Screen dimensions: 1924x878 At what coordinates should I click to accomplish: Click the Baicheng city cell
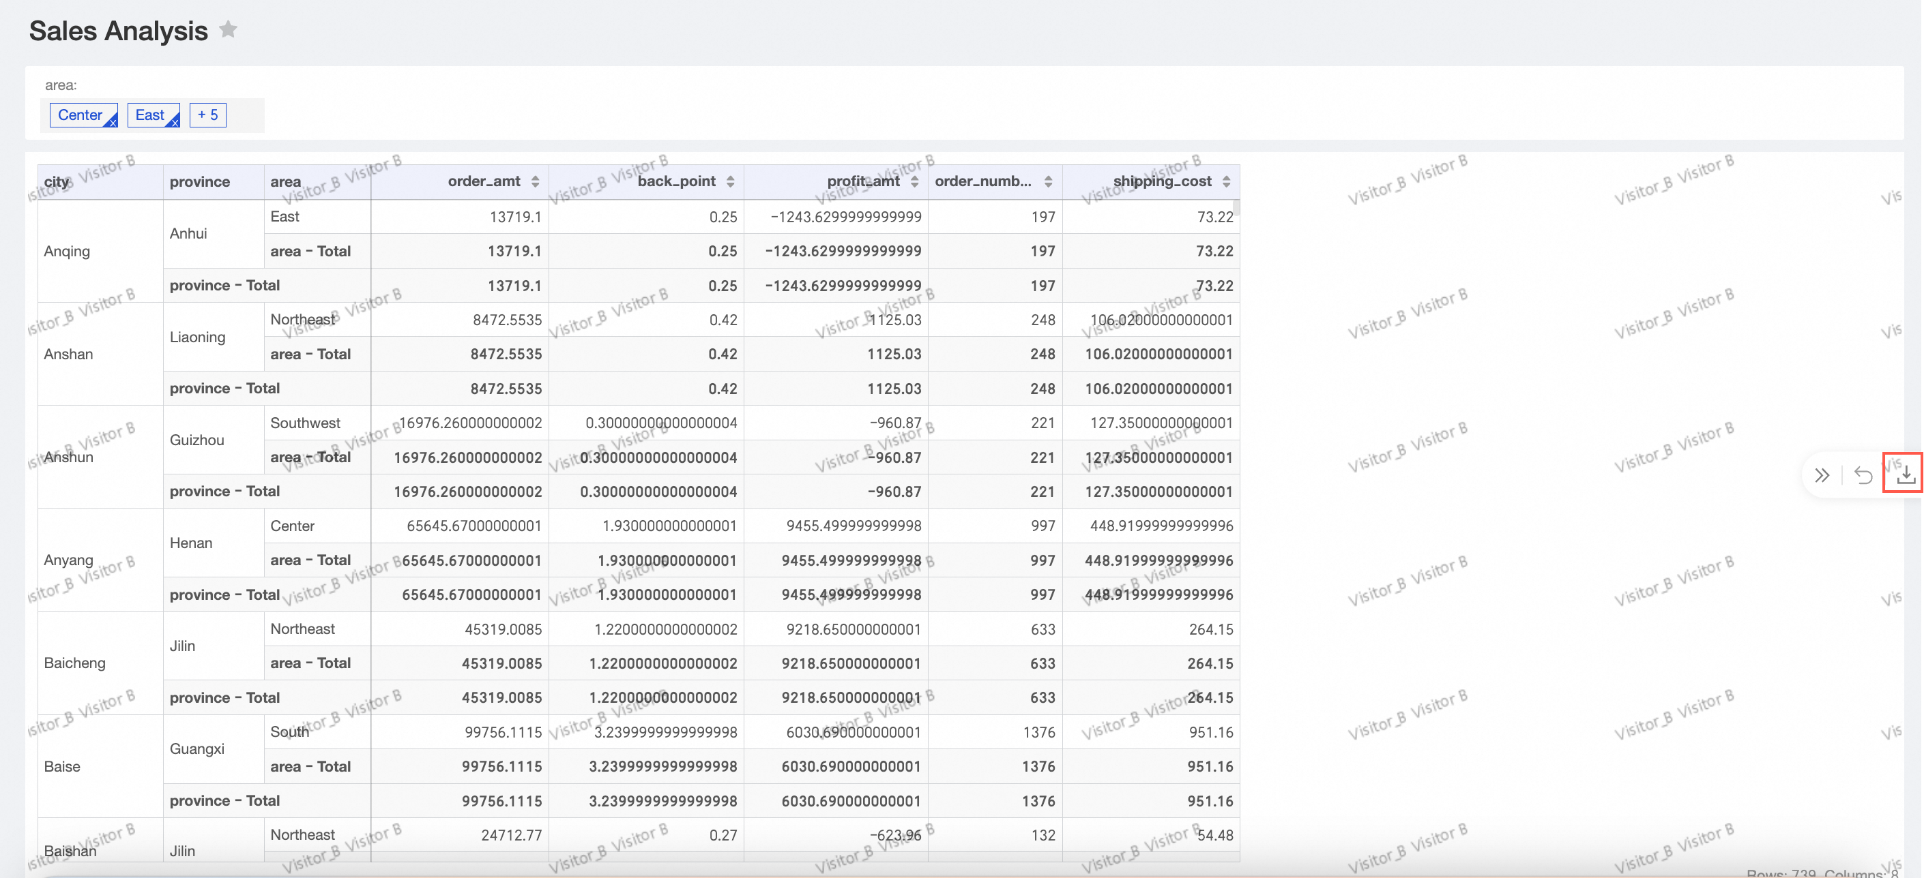pyautogui.click(x=74, y=663)
